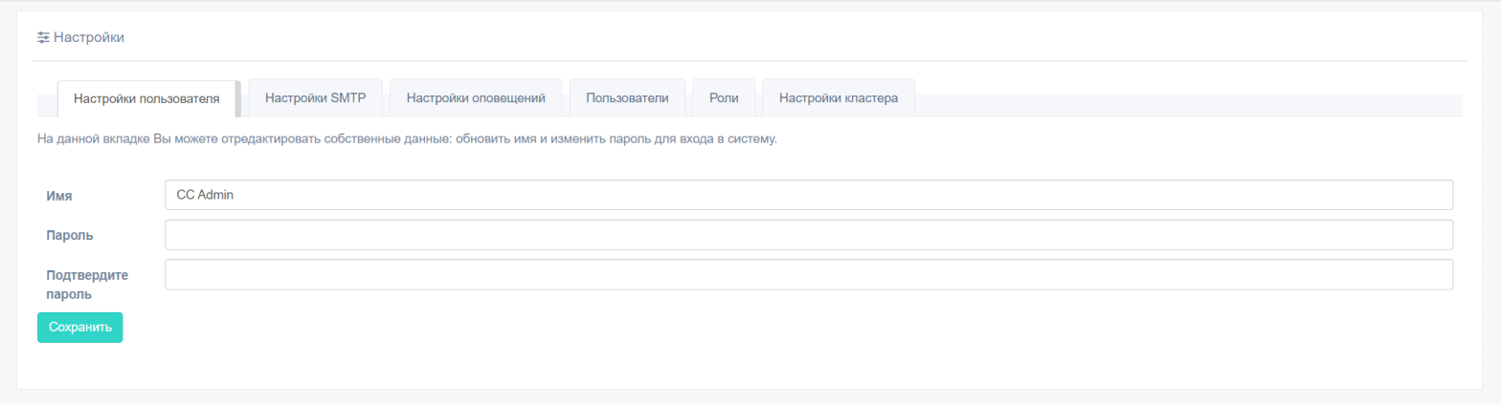Viewport: 1501px width, 405px height.
Task: Click the Подтвердите пароль input field
Action: (809, 274)
